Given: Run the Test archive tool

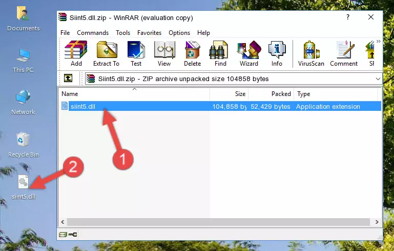Looking at the screenshot, I should 136,53.
